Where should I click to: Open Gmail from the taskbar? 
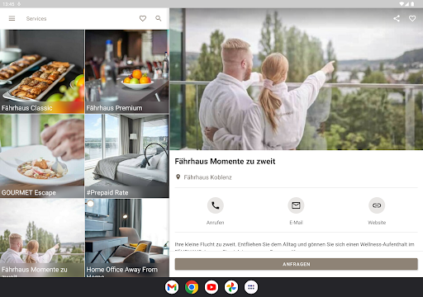[x=172, y=287]
